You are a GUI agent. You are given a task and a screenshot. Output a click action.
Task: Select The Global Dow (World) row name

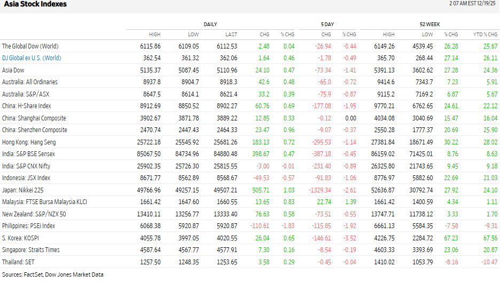(x=30, y=46)
